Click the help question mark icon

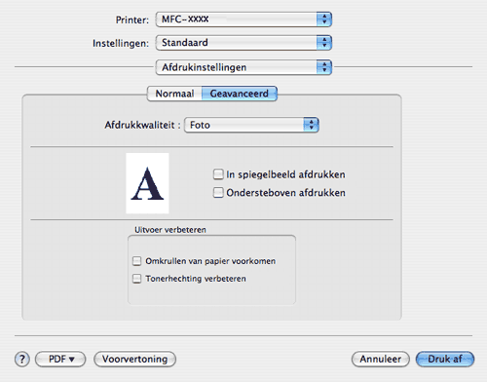[x=22, y=359]
